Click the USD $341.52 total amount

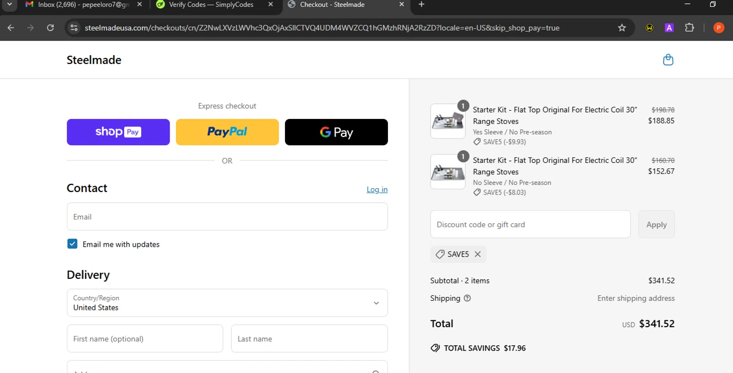tap(648, 324)
